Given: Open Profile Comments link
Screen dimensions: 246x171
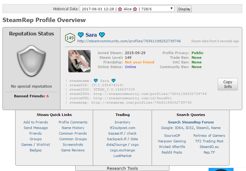Looking at the screenshot, I should pos(73,122).
